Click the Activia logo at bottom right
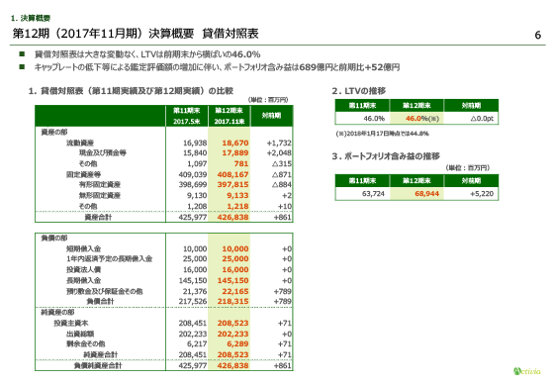 click(526, 371)
